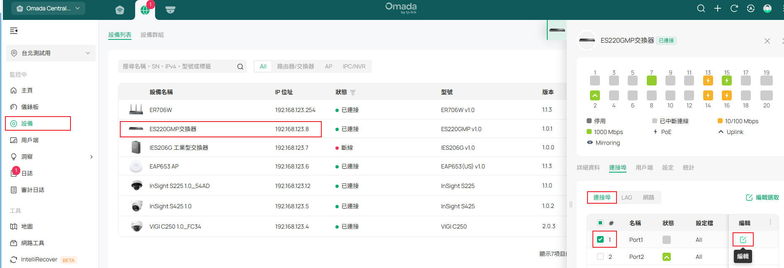Open column options with the three-dot icon
The width and height of the screenshot is (784, 268).
(770, 222)
